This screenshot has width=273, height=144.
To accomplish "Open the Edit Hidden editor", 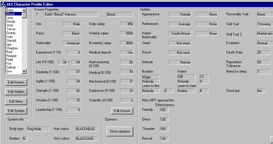I will [16, 92].
